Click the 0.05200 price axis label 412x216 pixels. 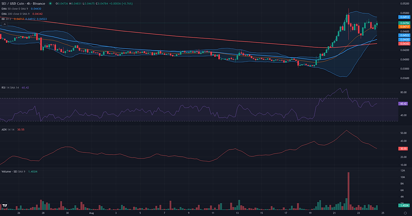(x=404, y=4)
